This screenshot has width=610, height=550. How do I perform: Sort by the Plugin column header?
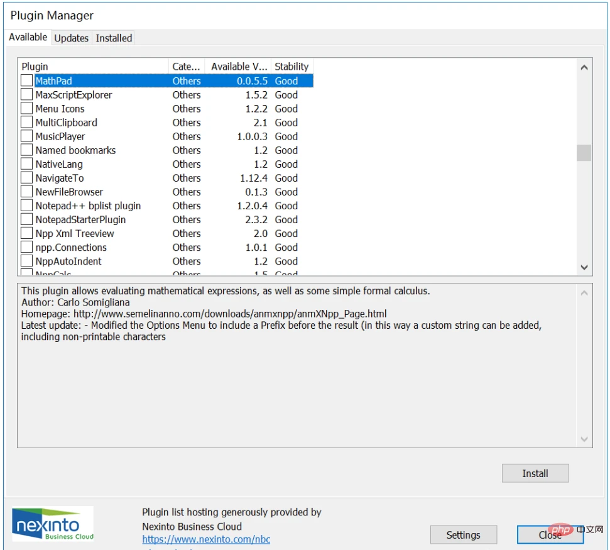(93, 67)
